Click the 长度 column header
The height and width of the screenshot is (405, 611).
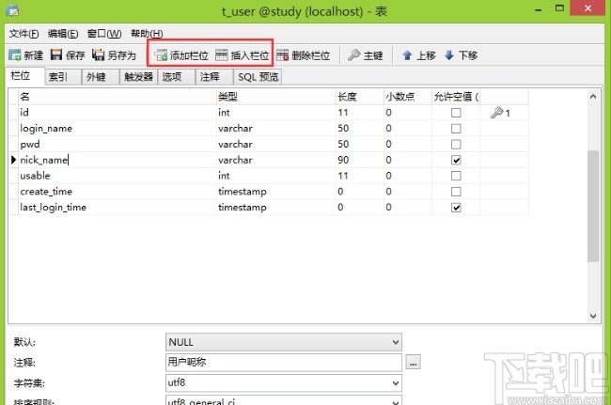tap(360, 97)
